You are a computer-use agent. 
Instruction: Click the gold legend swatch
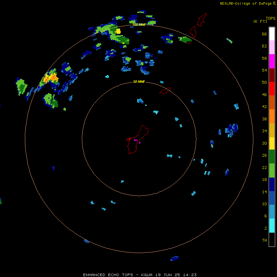pyautogui.click(x=272, y=130)
